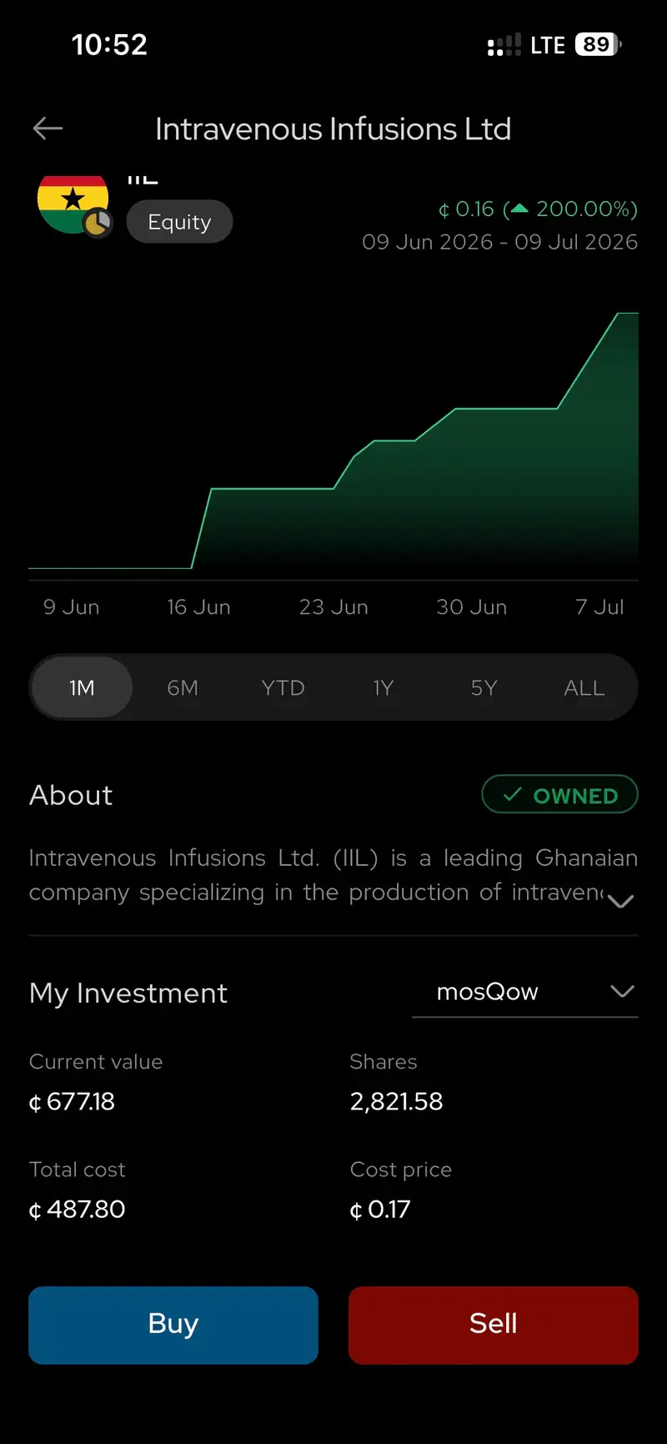Image resolution: width=667 pixels, height=1444 pixels.
Task: Tap the red Sell button
Action: (494, 1325)
